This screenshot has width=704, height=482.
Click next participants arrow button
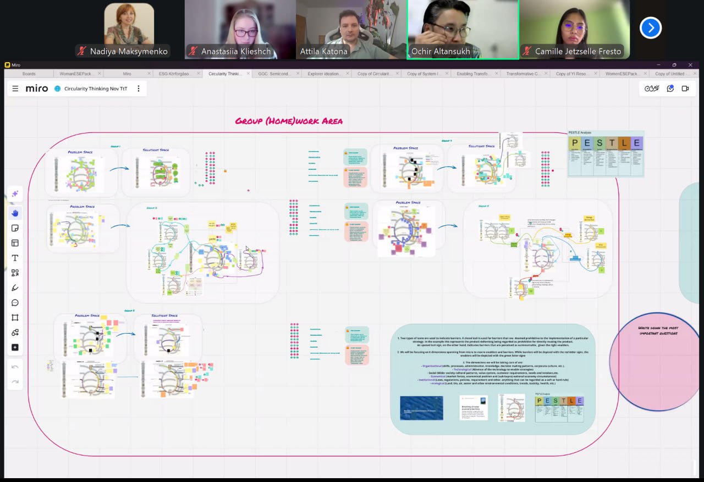[650, 27]
